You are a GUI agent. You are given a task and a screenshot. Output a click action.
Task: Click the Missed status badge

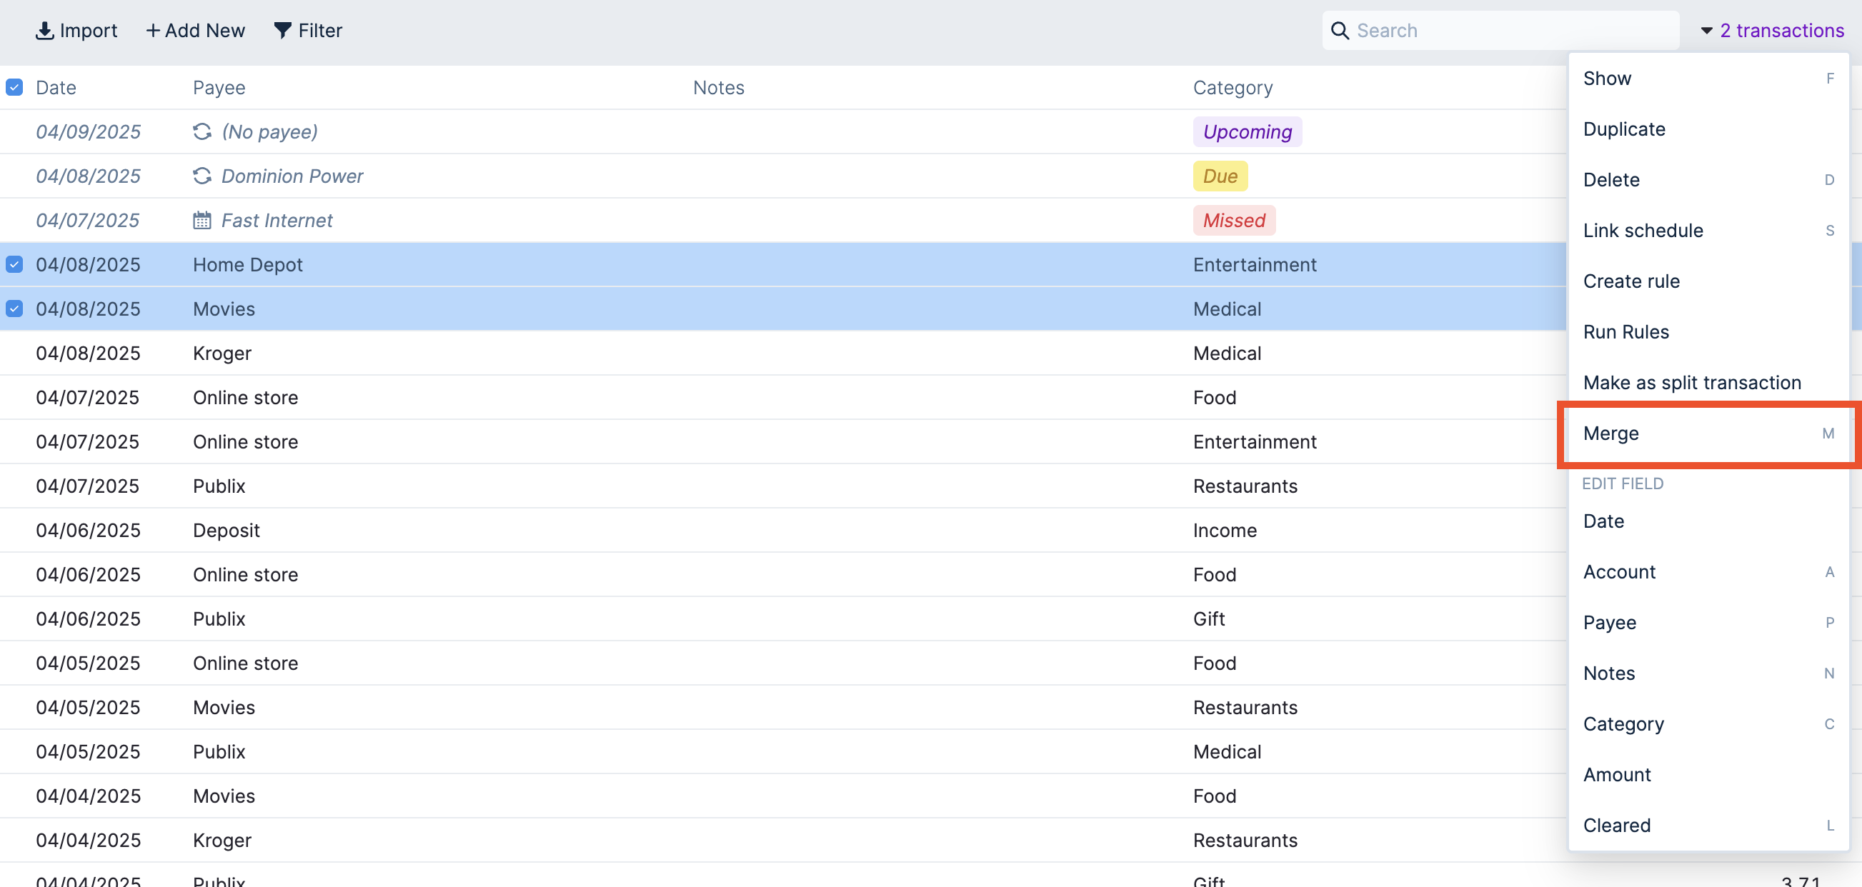pos(1233,220)
